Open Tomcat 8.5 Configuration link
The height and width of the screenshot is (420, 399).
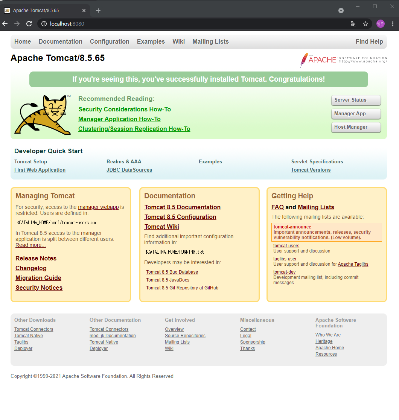pos(180,217)
